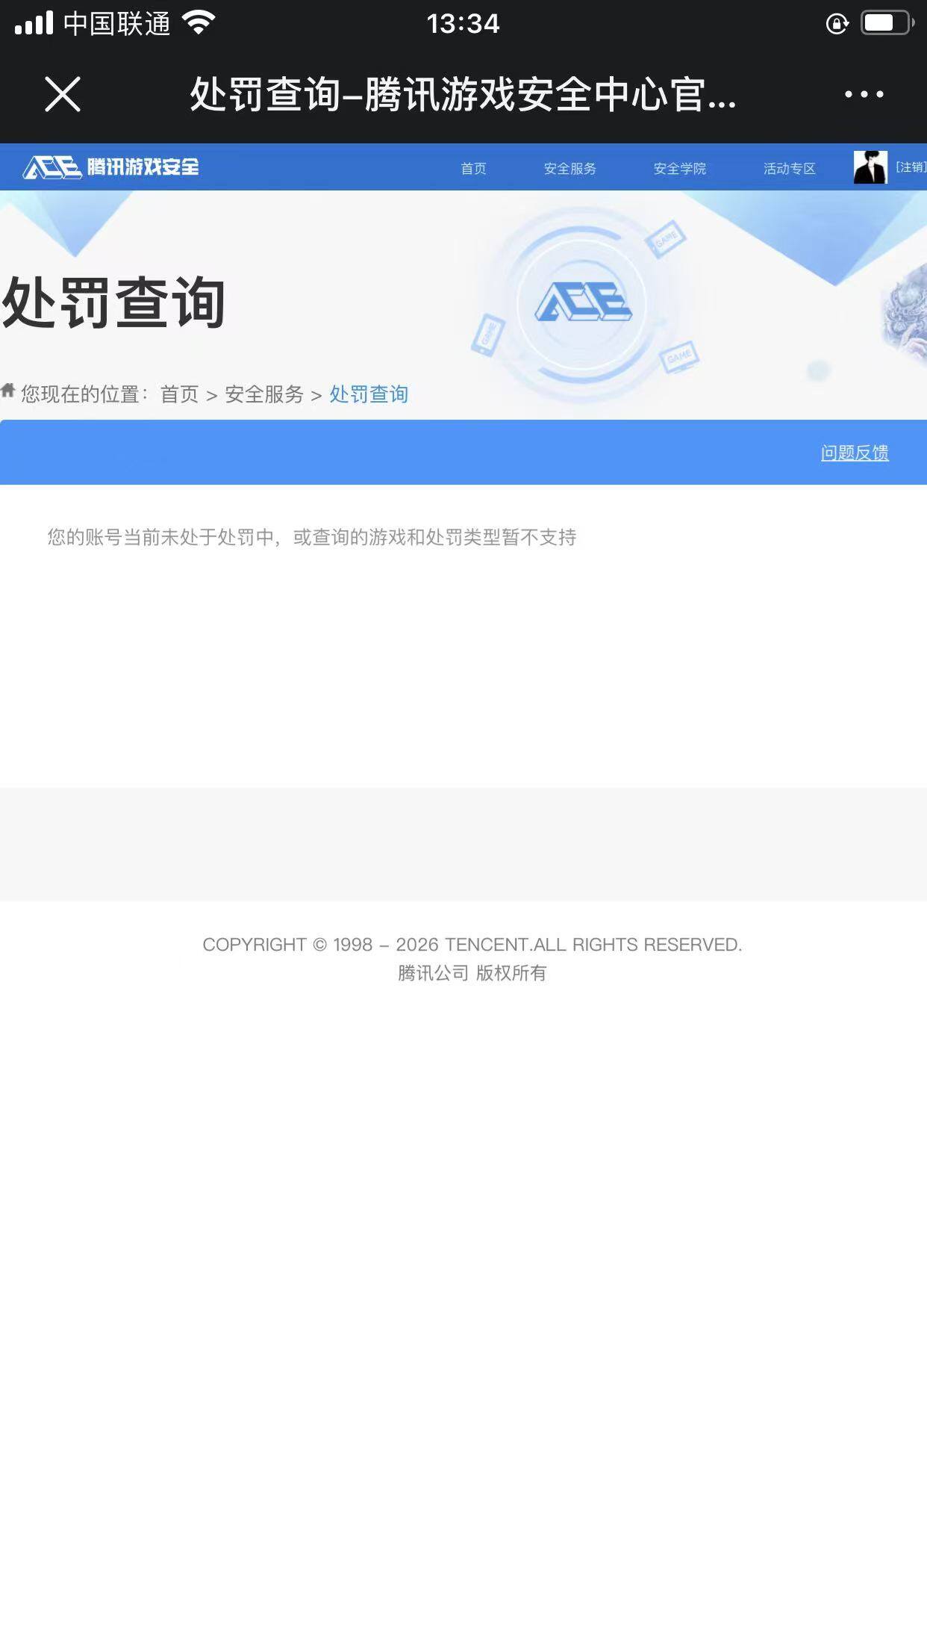The height and width of the screenshot is (1649, 927).
Task: Click the 注销 logout link
Action: pos(911,167)
